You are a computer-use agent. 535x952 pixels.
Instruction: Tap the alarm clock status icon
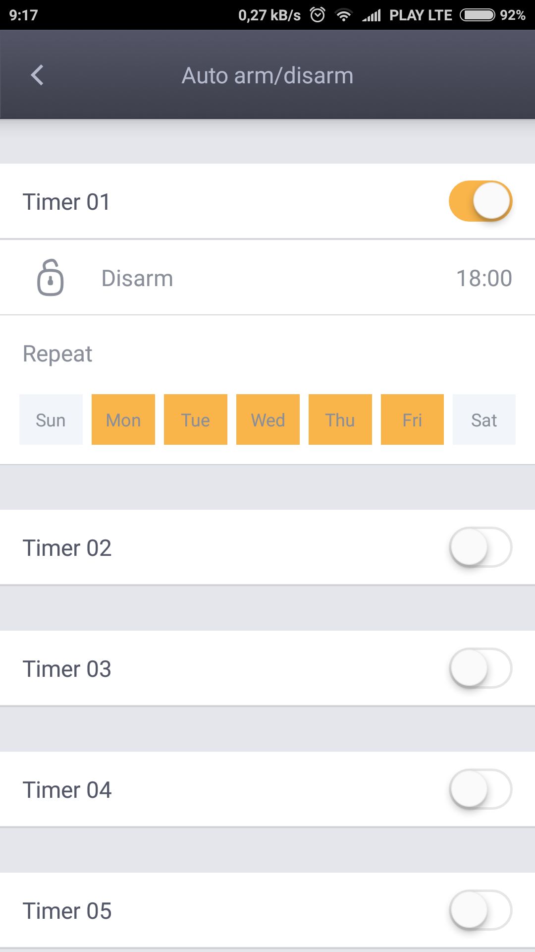tap(318, 15)
